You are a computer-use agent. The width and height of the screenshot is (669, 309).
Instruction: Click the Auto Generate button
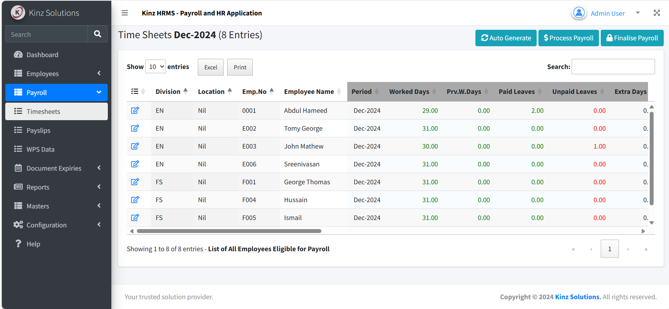(x=506, y=38)
